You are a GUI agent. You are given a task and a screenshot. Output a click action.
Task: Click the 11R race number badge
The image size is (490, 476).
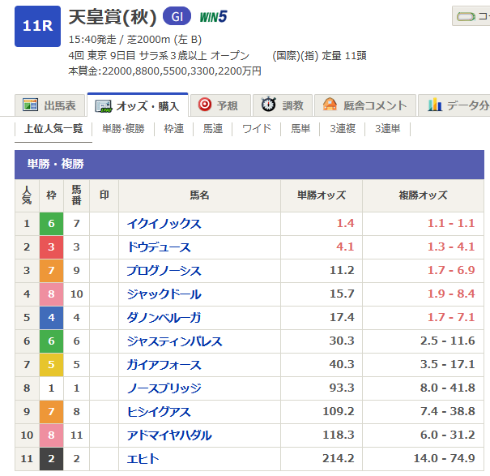[x=37, y=26]
